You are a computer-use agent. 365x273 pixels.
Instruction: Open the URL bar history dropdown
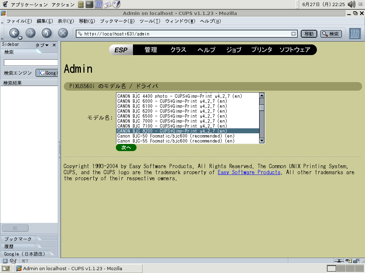click(x=294, y=34)
